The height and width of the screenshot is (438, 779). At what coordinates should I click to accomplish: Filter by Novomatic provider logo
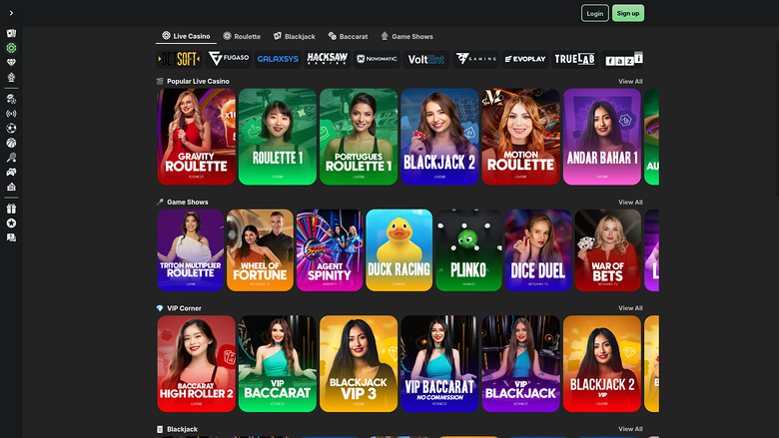coord(377,59)
